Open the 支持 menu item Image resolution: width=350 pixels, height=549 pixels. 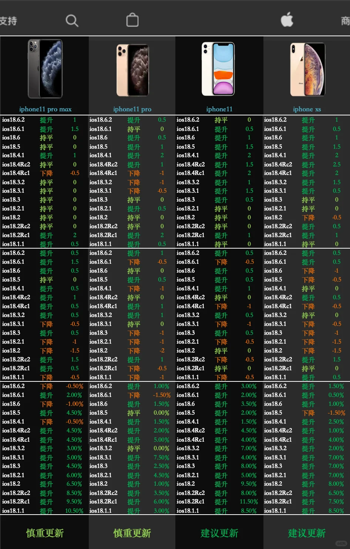point(9,20)
